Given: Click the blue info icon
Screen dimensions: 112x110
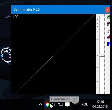Looking at the screenshot, I should [x=109, y=44].
